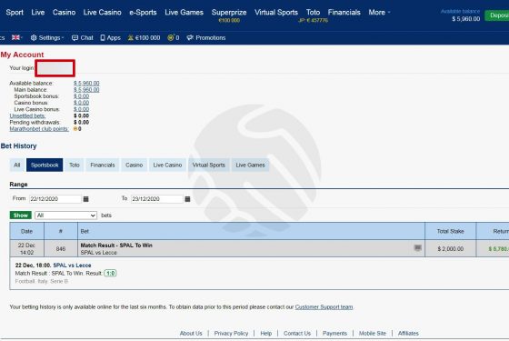Open the SPAL vs Lecce match link

(72, 266)
